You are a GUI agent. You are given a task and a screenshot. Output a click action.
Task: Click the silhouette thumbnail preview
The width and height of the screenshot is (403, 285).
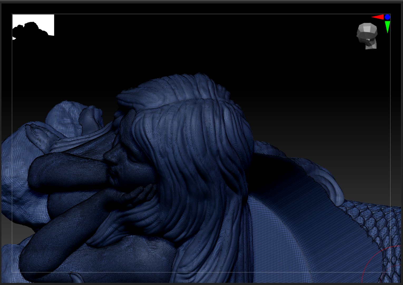[x=33, y=27]
